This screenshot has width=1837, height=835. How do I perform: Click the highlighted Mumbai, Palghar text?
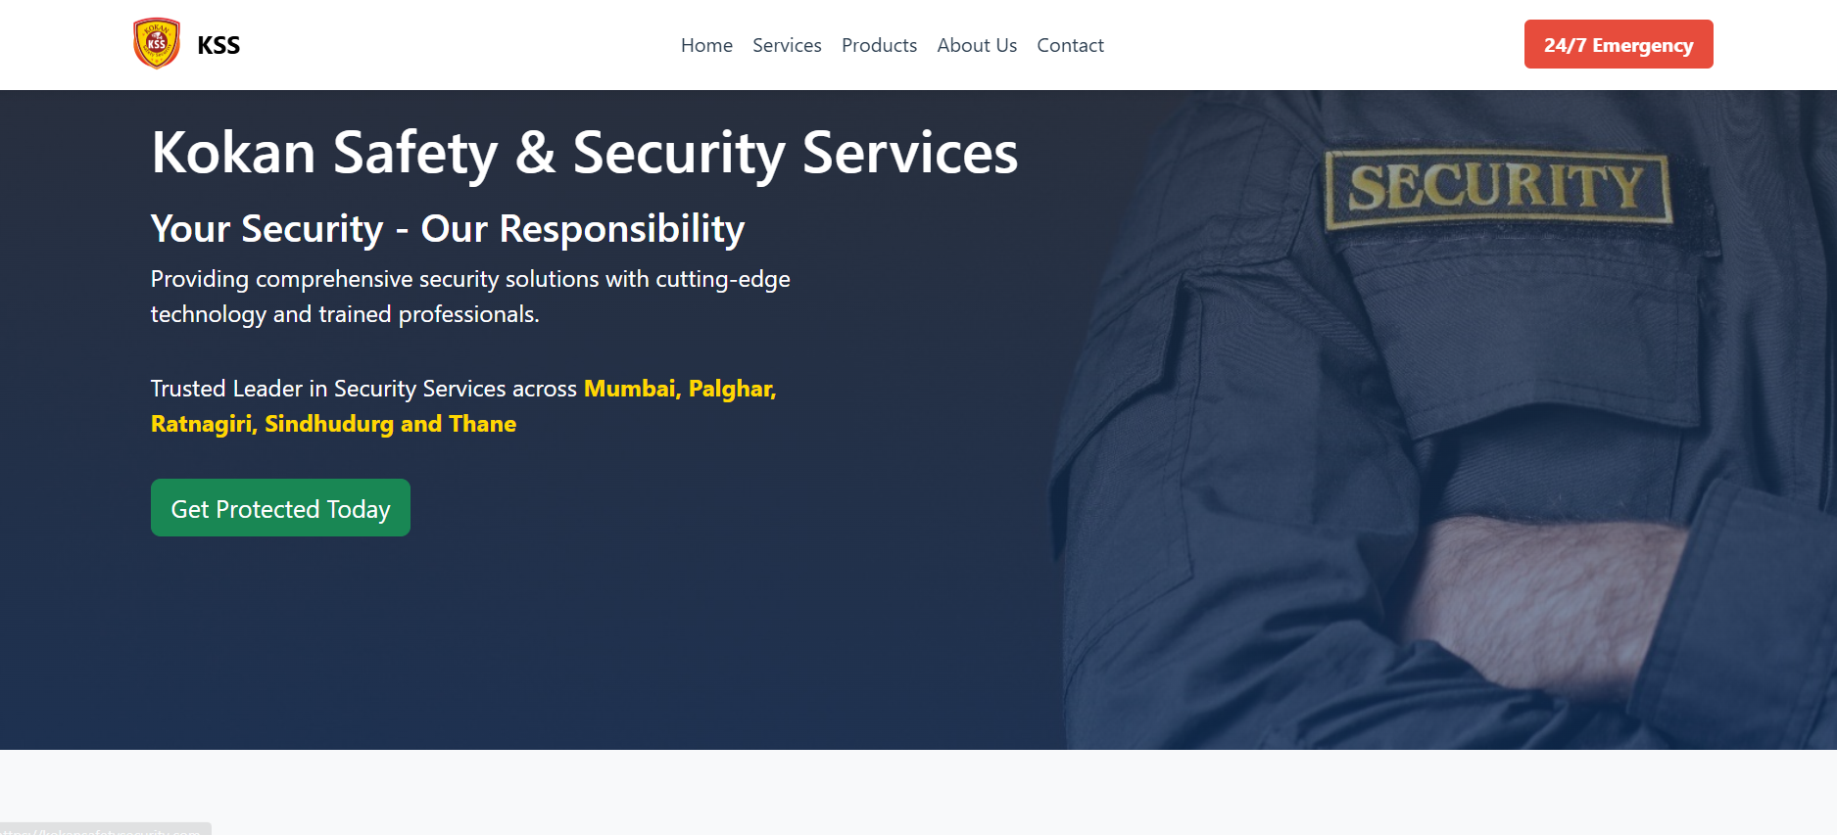point(680,389)
